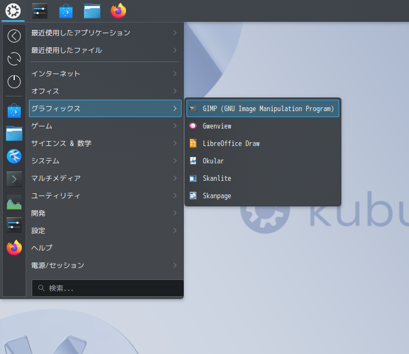
Task: Expand 最近使用したファイル submenu arrow
Action: click(175, 50)
